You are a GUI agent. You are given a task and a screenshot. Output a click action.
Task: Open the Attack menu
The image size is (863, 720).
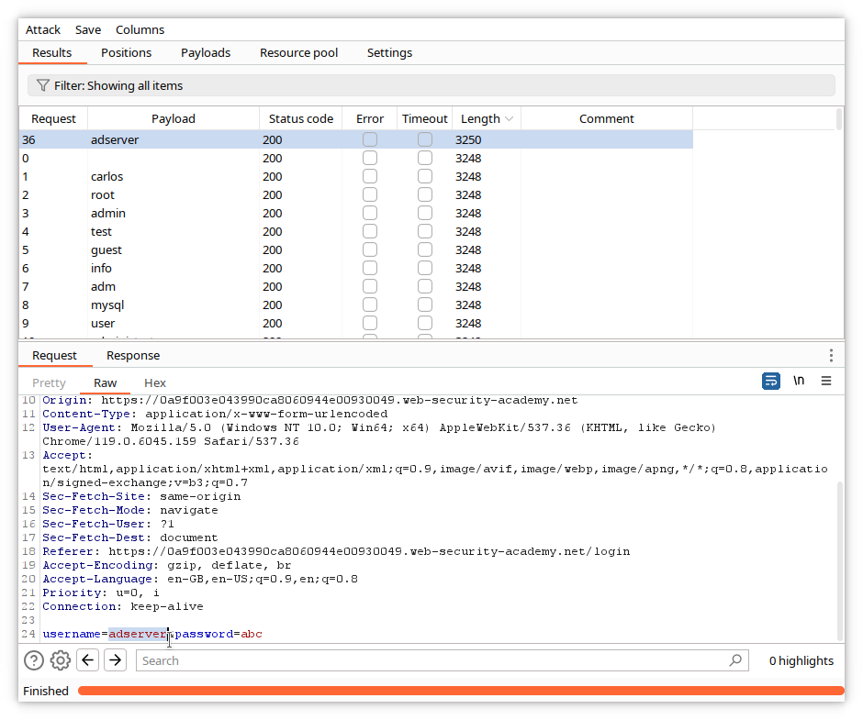pos(43,30)
